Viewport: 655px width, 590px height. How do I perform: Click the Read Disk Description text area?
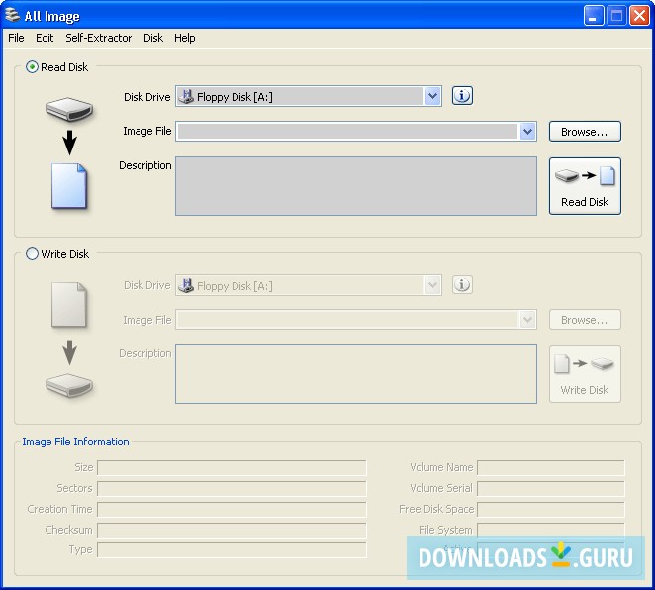pyautogui.click(x=356, y=186)
